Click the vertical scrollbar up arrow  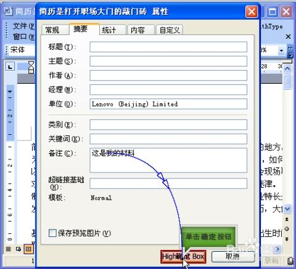click(287, 68)
